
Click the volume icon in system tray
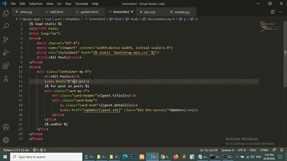coord(252,157)
